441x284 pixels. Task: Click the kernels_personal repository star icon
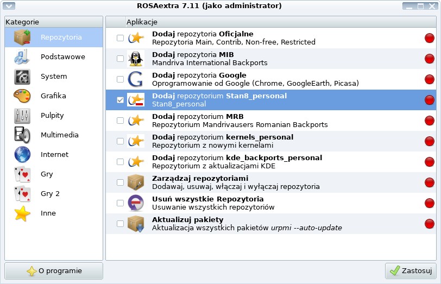(x=136, y=141)
